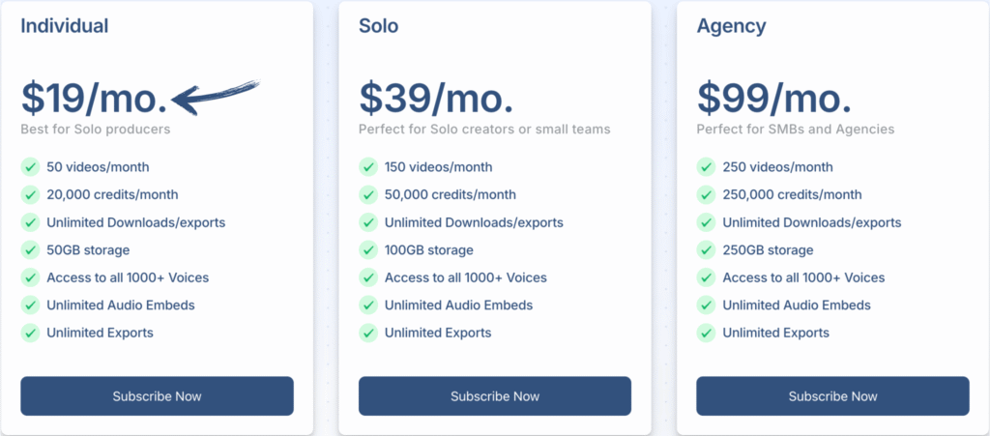
Task: Click checkmark beside 100GB storage
Action: (x=368, y=249)
